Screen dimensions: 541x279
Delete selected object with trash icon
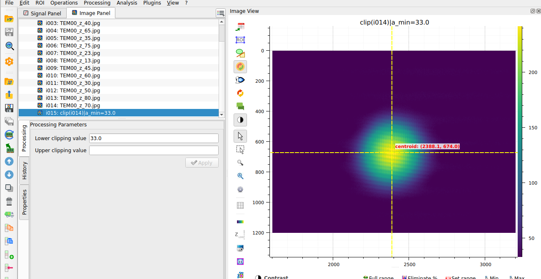[9, 201]
